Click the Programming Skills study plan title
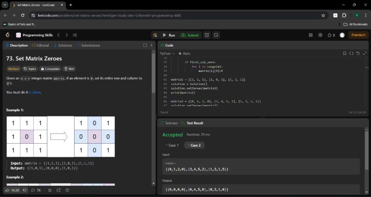Screen dimensions: 371x197 [38, 35]
